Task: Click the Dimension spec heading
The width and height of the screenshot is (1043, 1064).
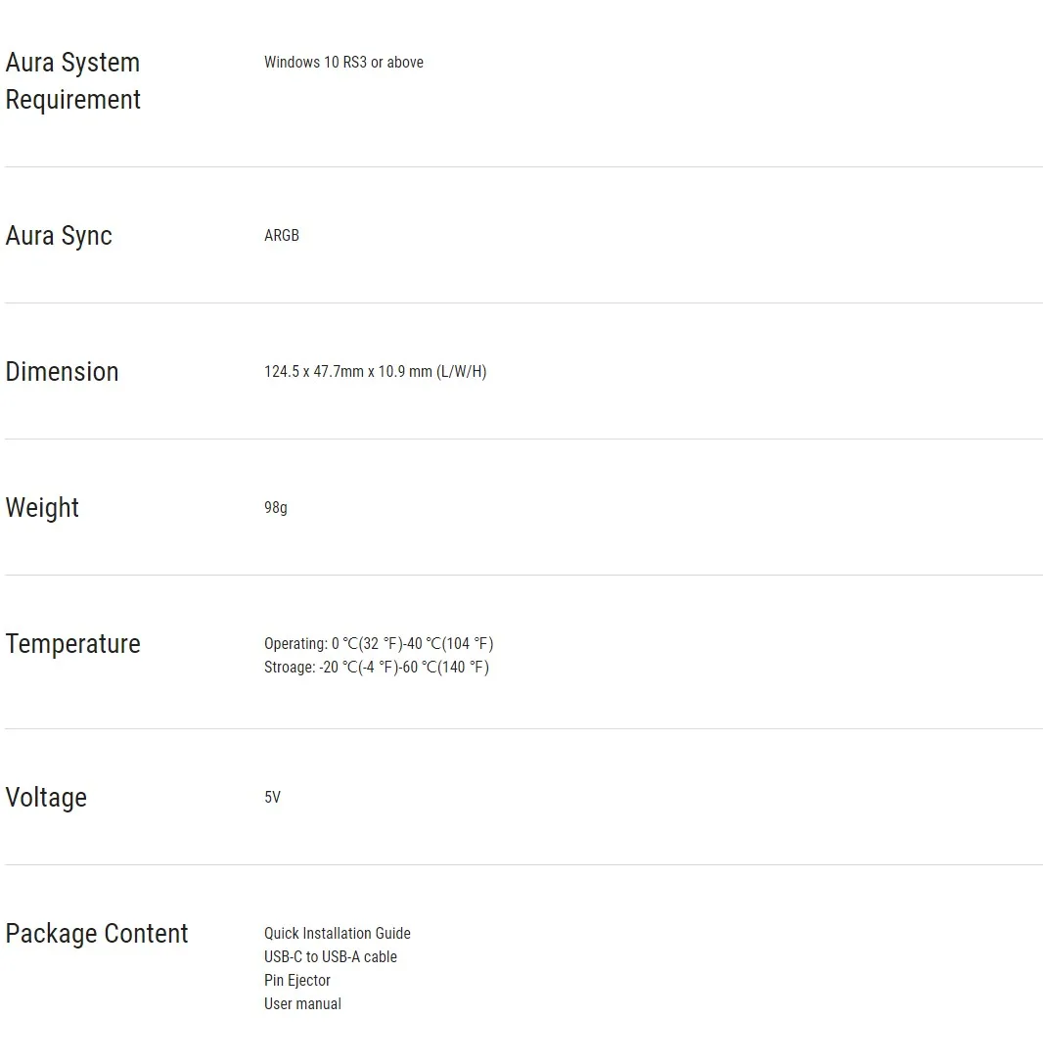Action: [63, 372]
